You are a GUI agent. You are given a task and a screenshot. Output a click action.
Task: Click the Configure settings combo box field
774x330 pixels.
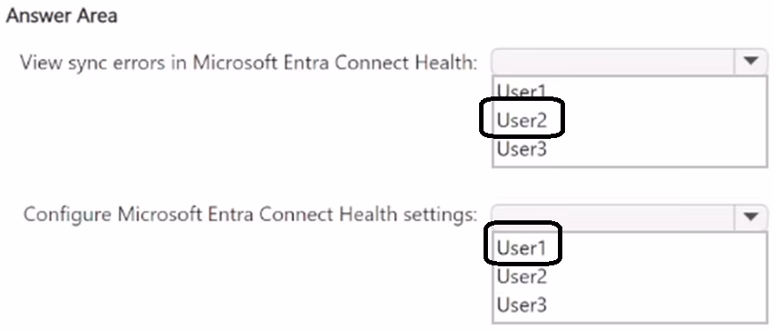coord(630,217)
